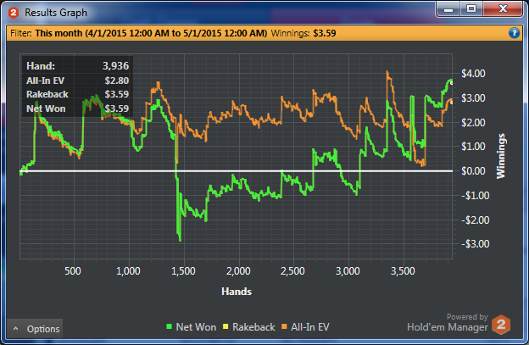Click the Hands x-axis title
529x345 pixels.
point(237,292)
